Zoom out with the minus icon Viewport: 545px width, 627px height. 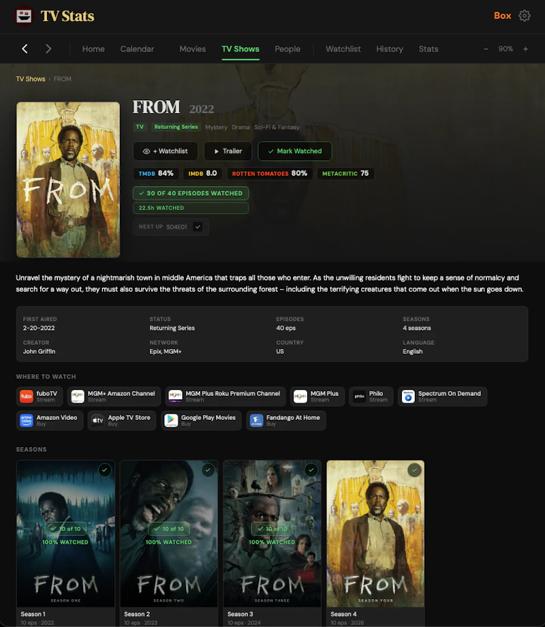486,49
